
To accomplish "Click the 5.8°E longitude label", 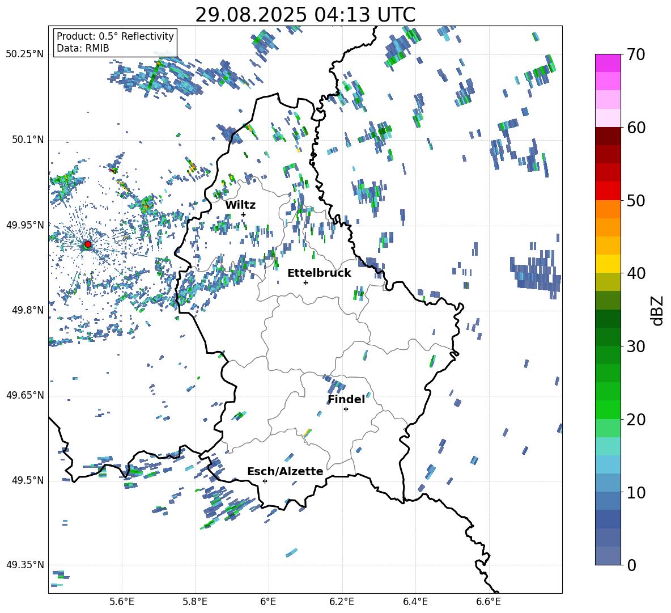I will pos(195,602).
